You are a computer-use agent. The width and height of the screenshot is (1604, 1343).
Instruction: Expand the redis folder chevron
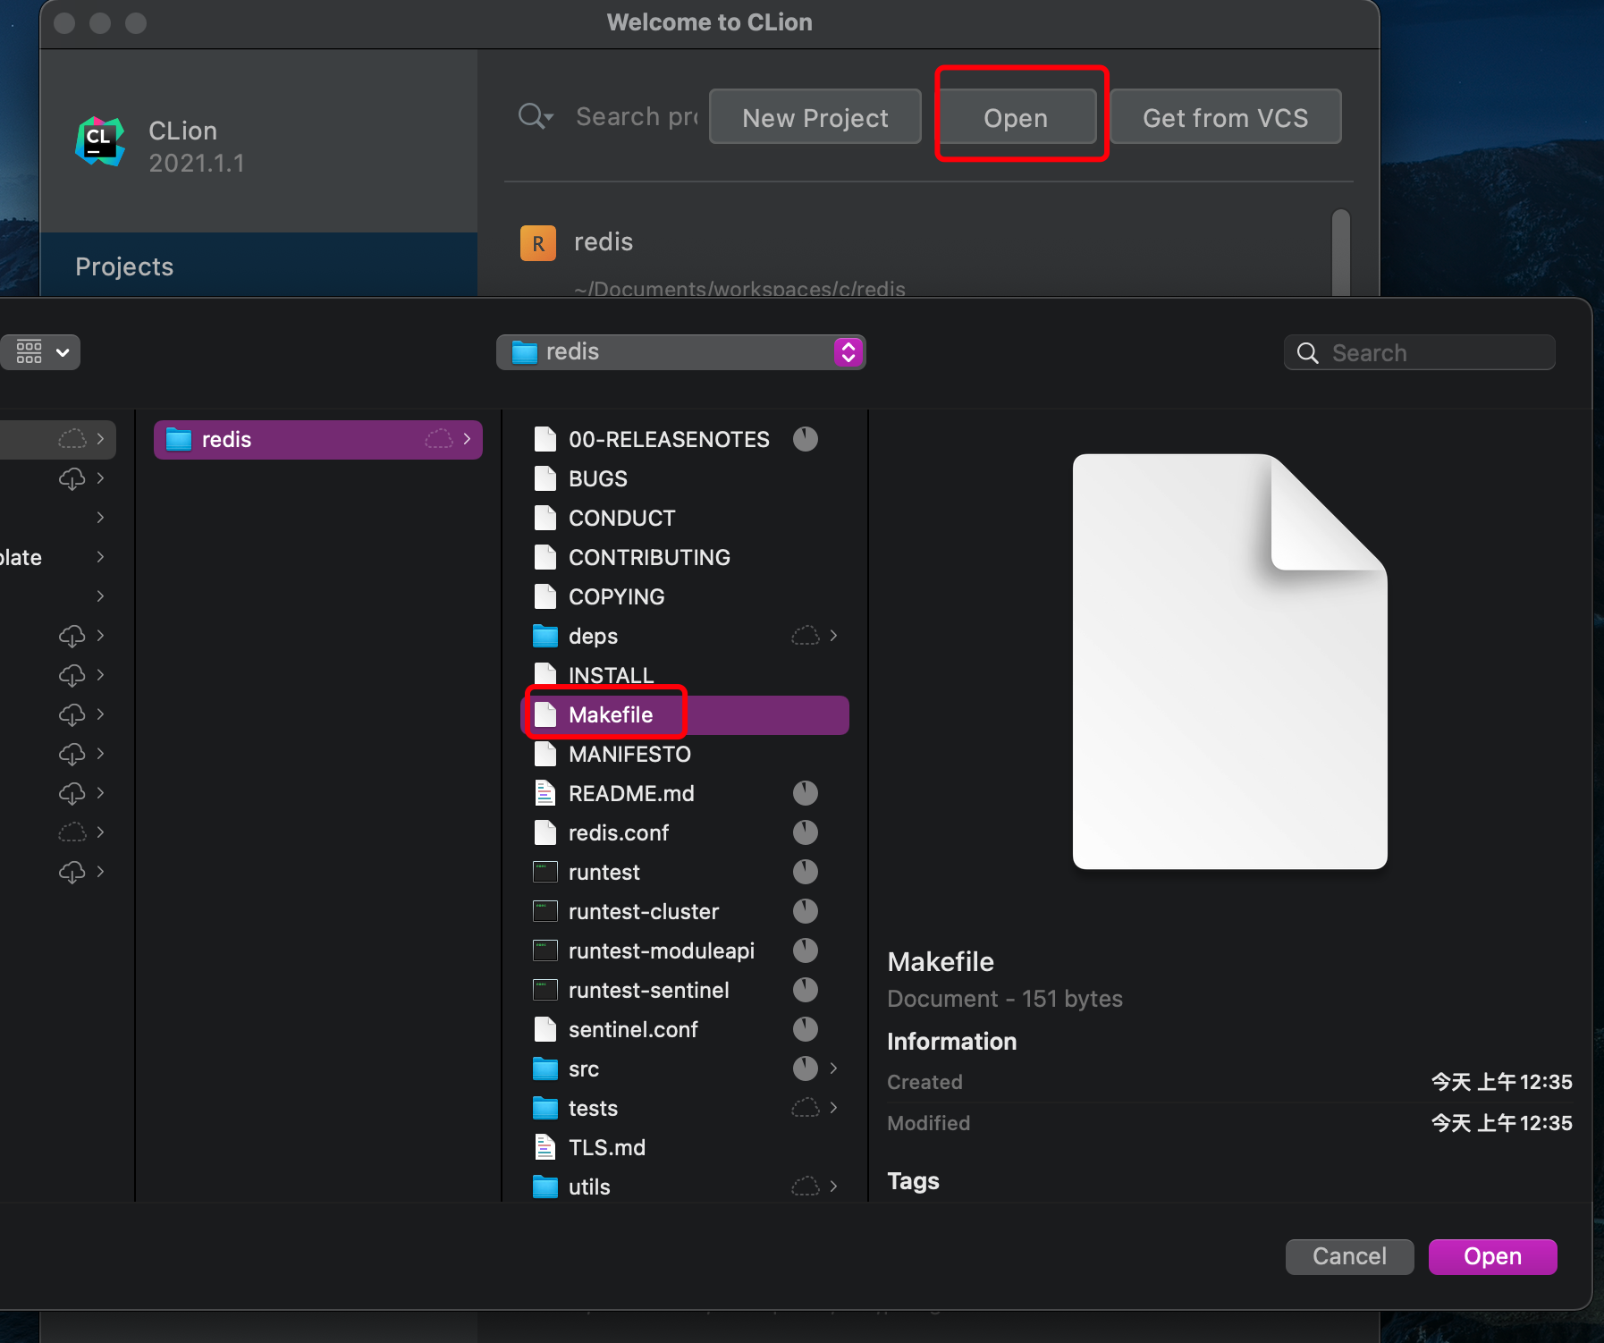point(467,439)
